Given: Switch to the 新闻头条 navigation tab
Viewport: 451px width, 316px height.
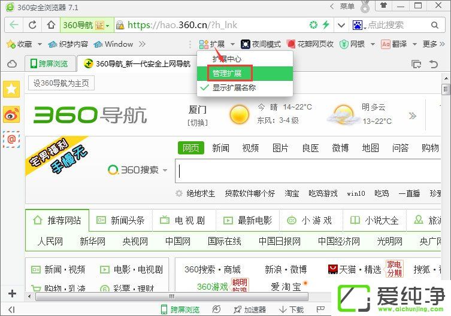Looking at the screenshot, I should pyautogui.click(x=120, y=220).
